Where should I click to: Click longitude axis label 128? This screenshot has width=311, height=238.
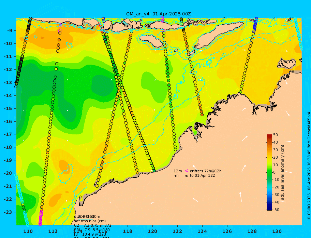click(252, 231)
